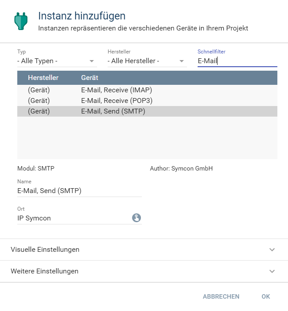Select E-Mail, Receive (POP3) row
Screen dimensions: 288x311
[147, 101]
